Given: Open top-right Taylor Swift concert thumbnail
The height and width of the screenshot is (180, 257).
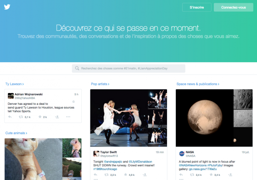Looking at the screenshot, I should pyautogui.click(x=157, y=99).
